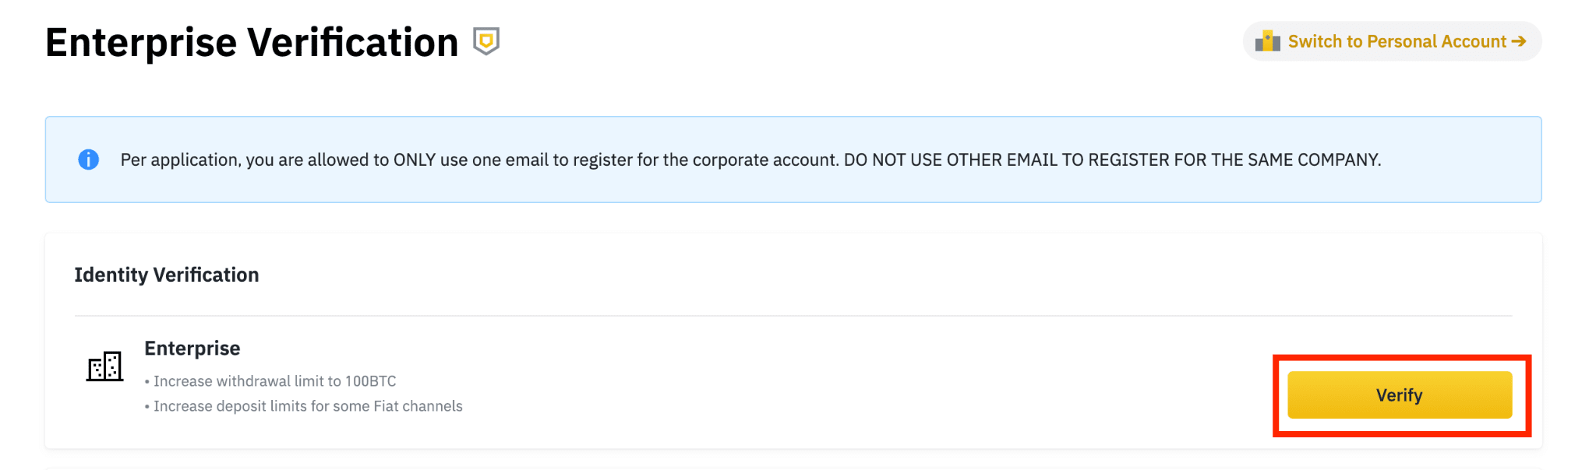Viewport: 1596px width, 470px height.
Task: Click the shield badge beside Enterprise Verification title
Action: (486, 41)
